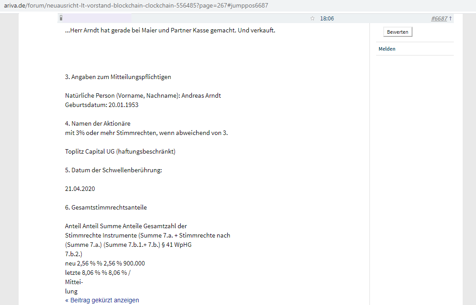Image resolution: width=476 pixels, height=305 pixels.
Task: Click the user status icon in post header
Action: [x=61, y=18]
